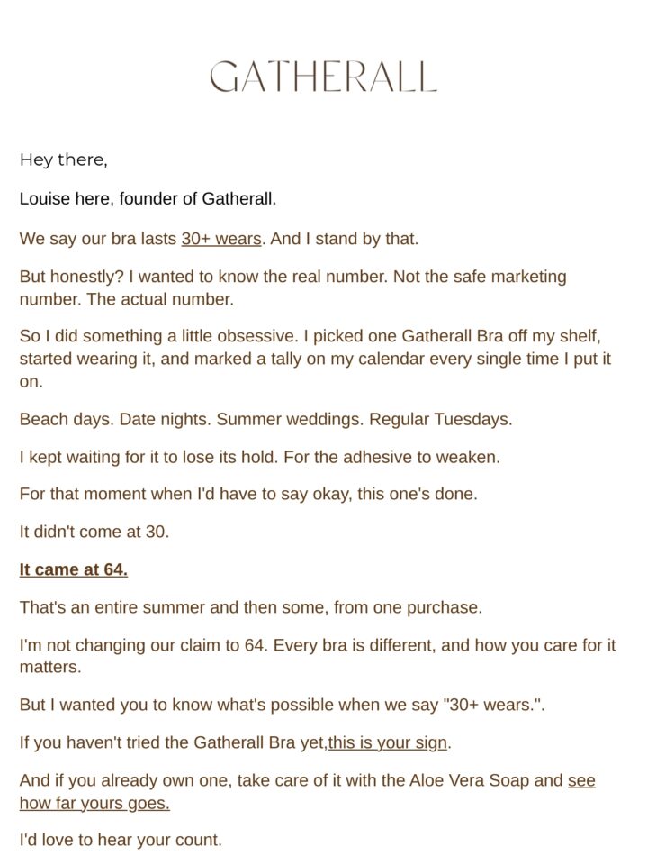
Task: Click the "That's an entire summer and then some" line
Action: coord(251,607)
